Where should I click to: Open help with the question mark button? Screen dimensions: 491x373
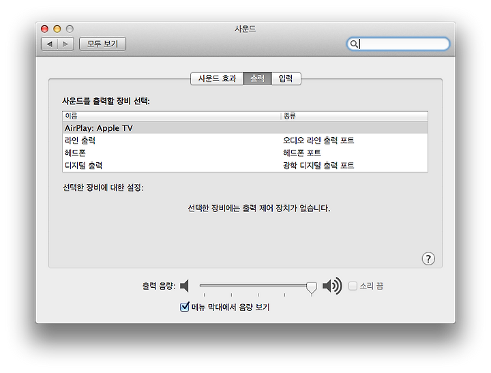tap(428, 258)
